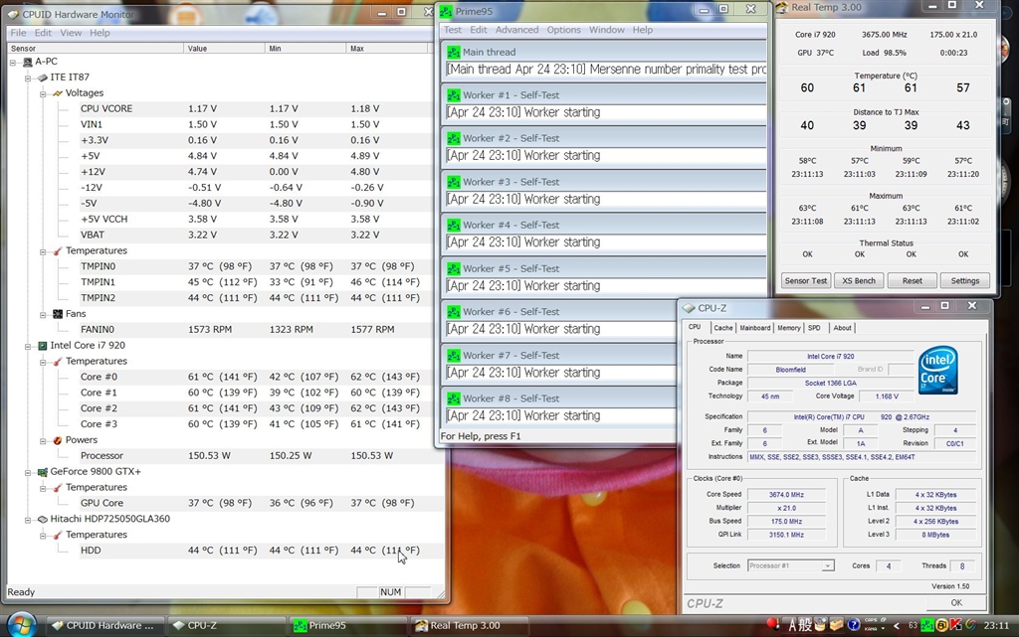Click the Intel Core i7 logo in CPU-Z

tap(937, 370)
